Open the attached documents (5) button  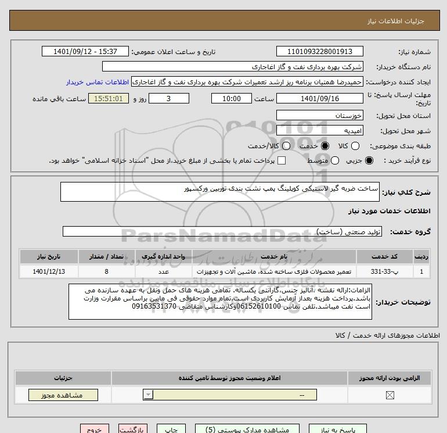[247, 429]
